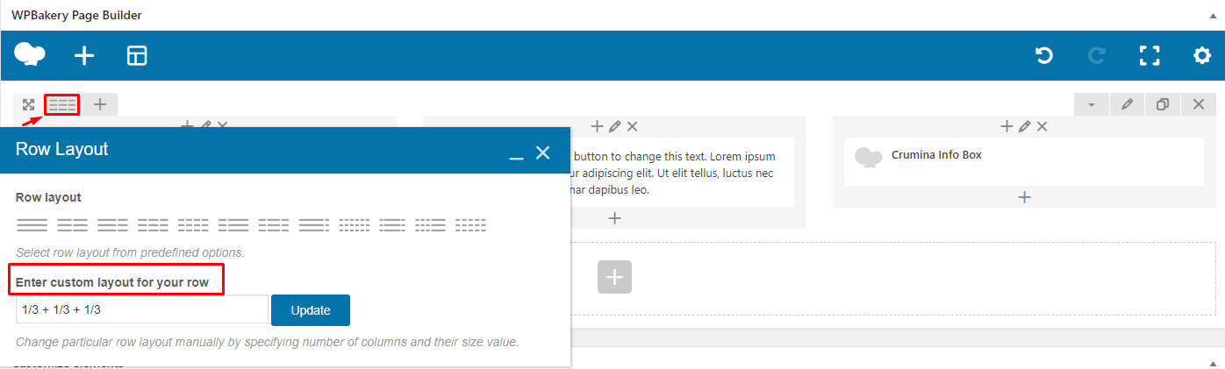Toggle row collapse arrow
This screenshot has height=369, width=1225.
coord(1092,104)
